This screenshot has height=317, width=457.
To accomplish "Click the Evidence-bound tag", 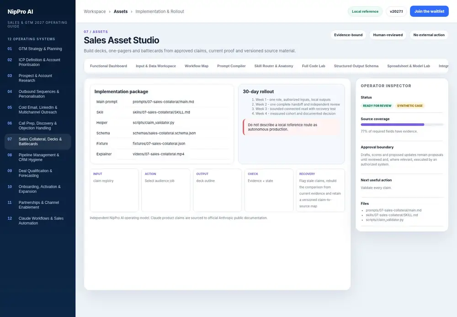I will 348,35.
